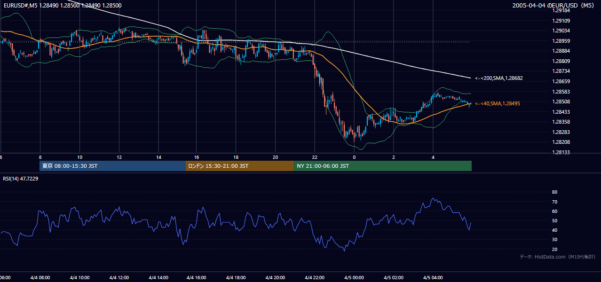
Task: Click price axis value 1.29109
Action: (561, 20)
